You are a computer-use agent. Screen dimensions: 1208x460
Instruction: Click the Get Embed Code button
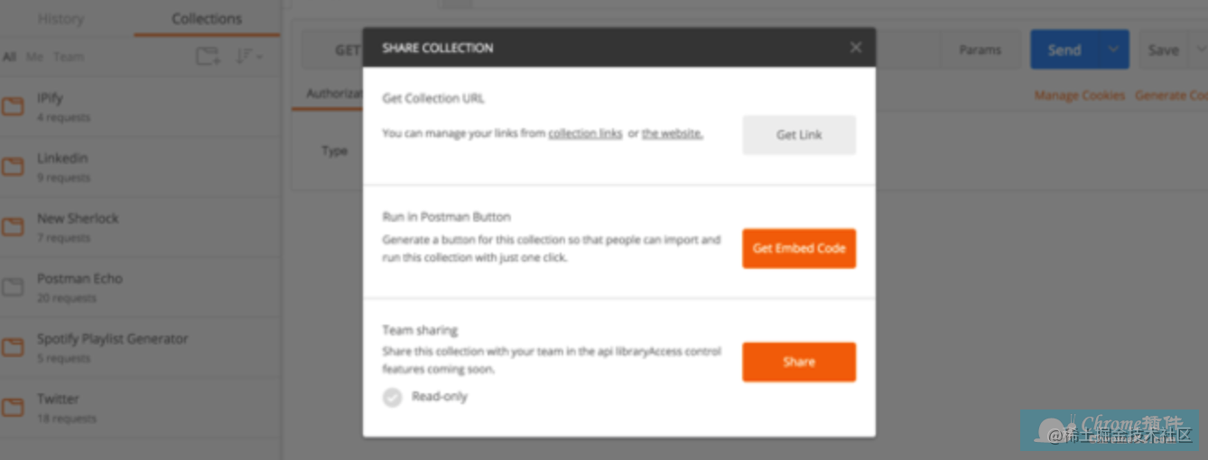[799, 248]
